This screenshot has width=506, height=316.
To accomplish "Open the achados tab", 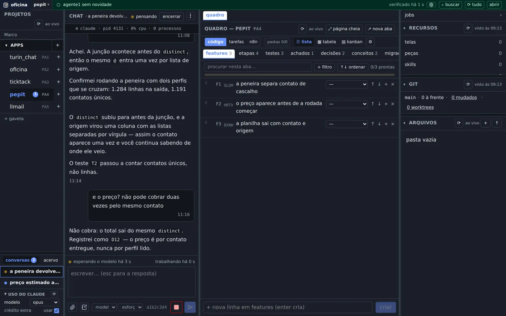I will (x=302, y=53).
